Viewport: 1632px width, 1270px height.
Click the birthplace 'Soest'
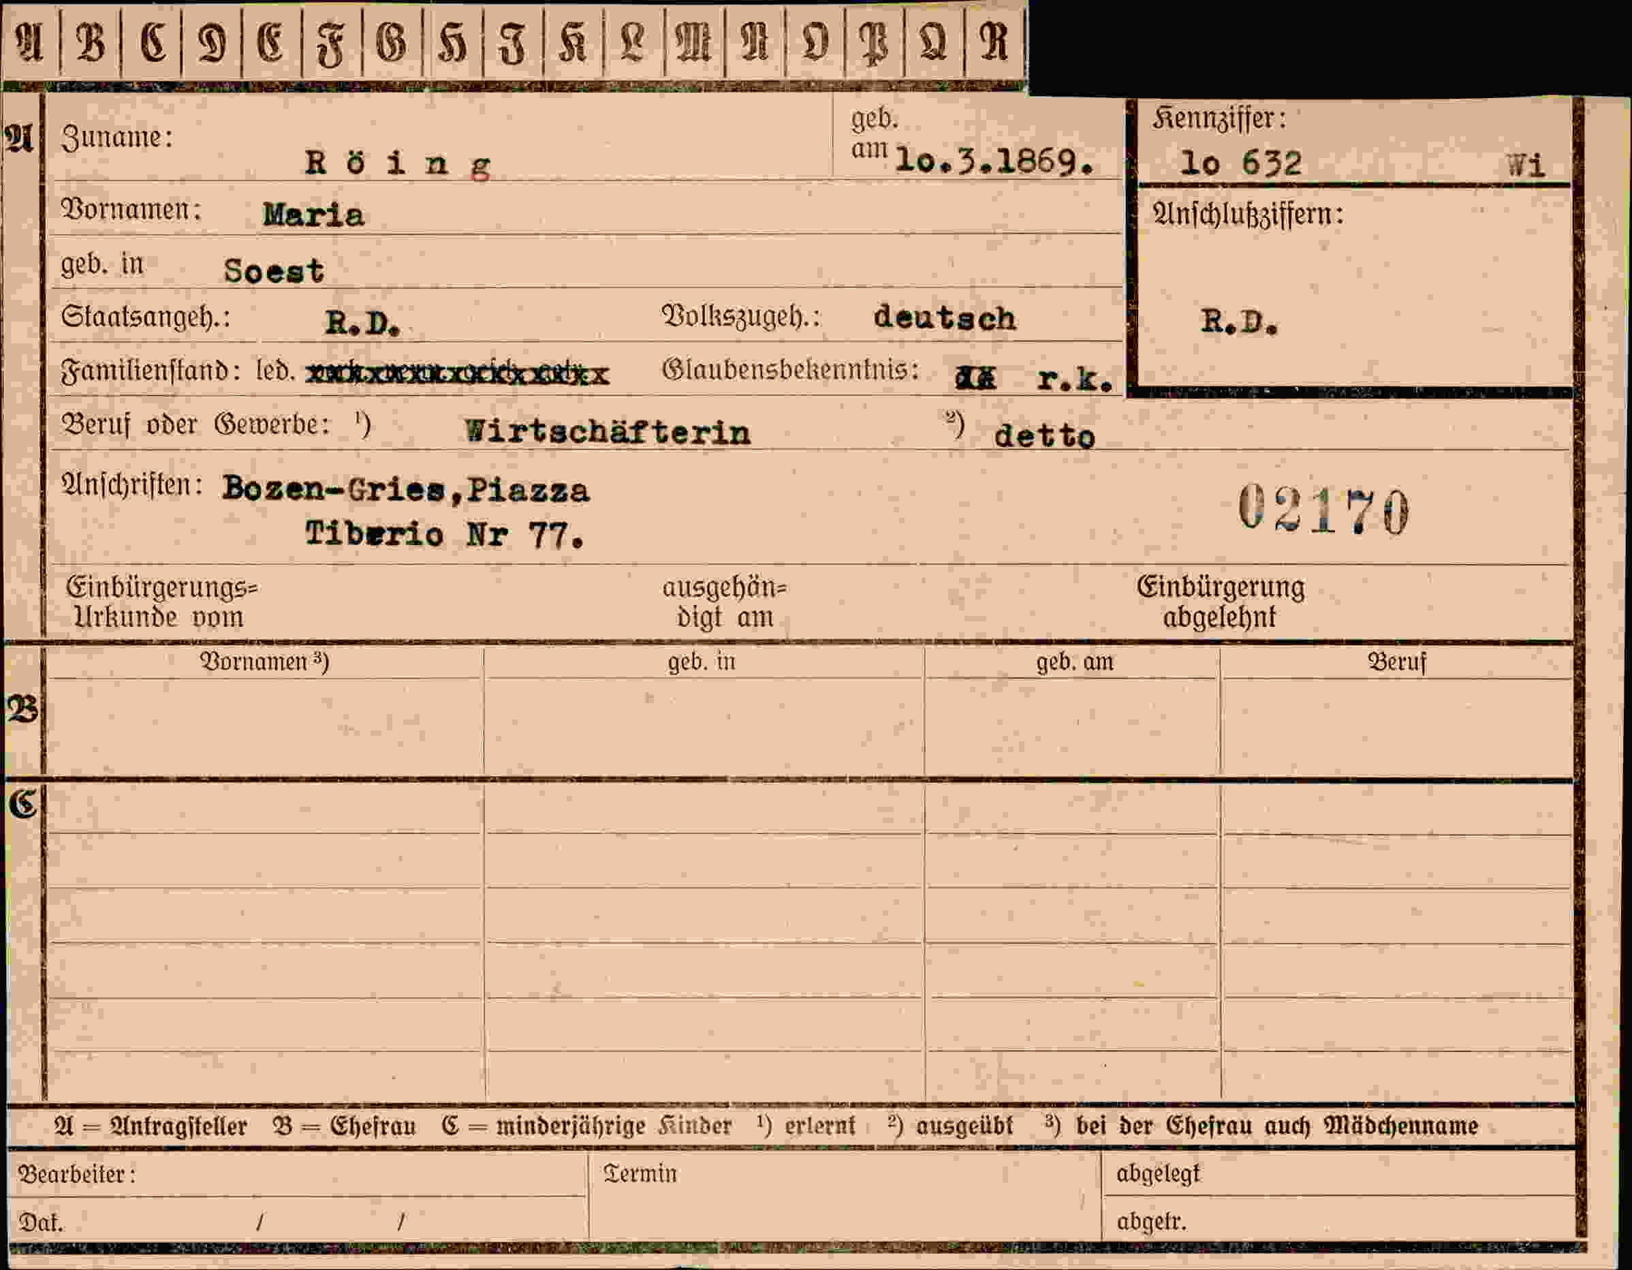tap(274, 270)
